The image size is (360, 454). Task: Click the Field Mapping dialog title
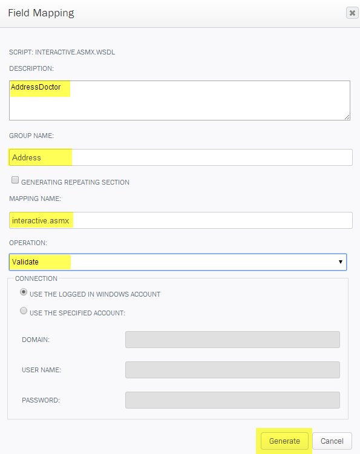coord(41,13)
